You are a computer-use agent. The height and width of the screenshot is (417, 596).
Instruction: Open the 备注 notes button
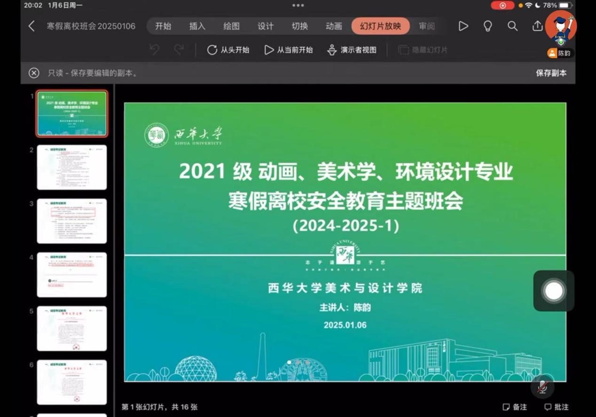coord(515,407)
